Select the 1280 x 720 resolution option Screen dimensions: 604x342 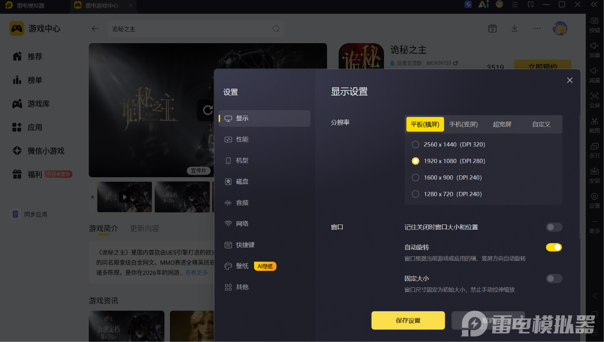446,194
